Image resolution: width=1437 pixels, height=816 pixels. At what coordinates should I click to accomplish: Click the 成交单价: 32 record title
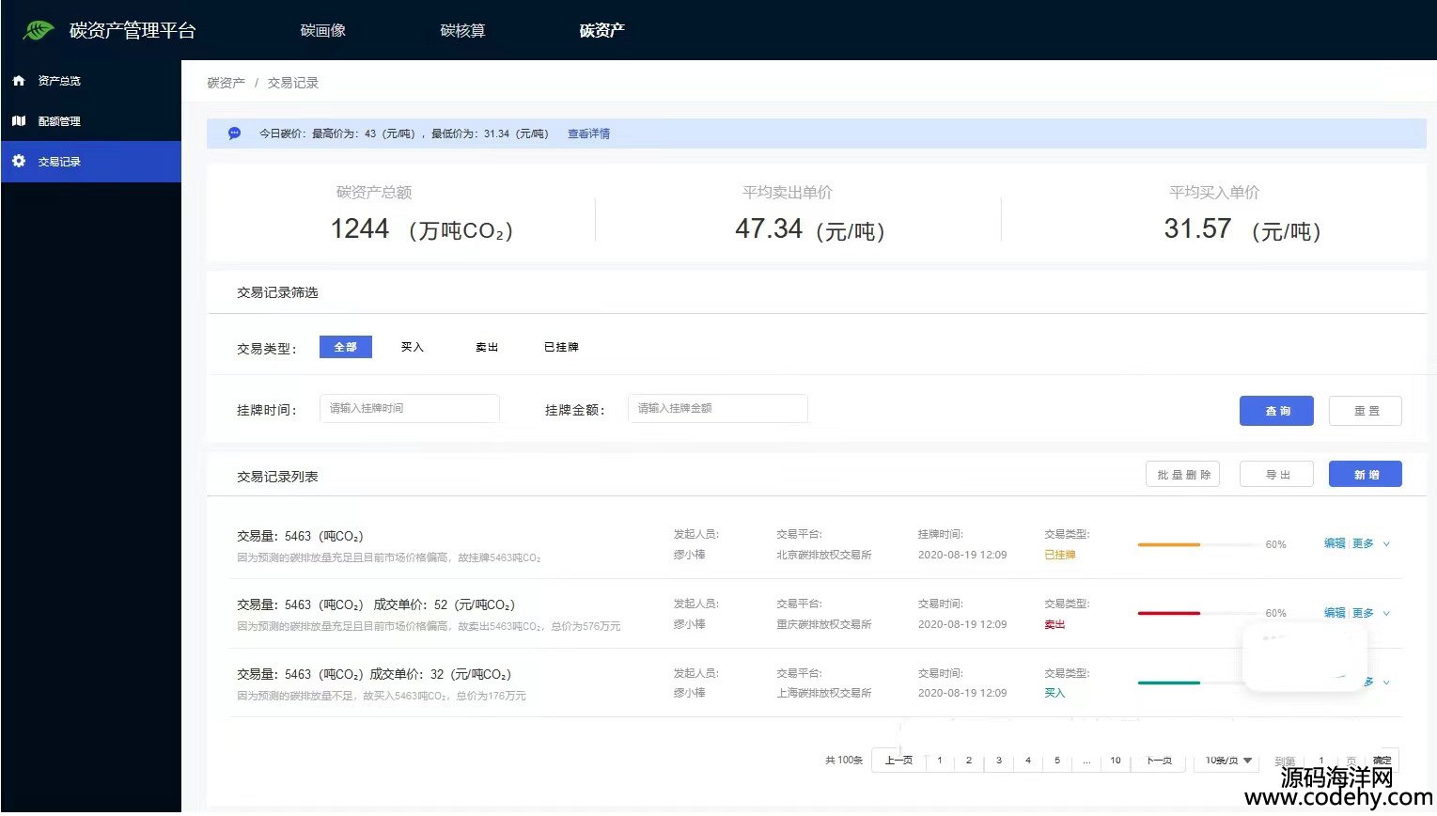click(x=374, y=674)
